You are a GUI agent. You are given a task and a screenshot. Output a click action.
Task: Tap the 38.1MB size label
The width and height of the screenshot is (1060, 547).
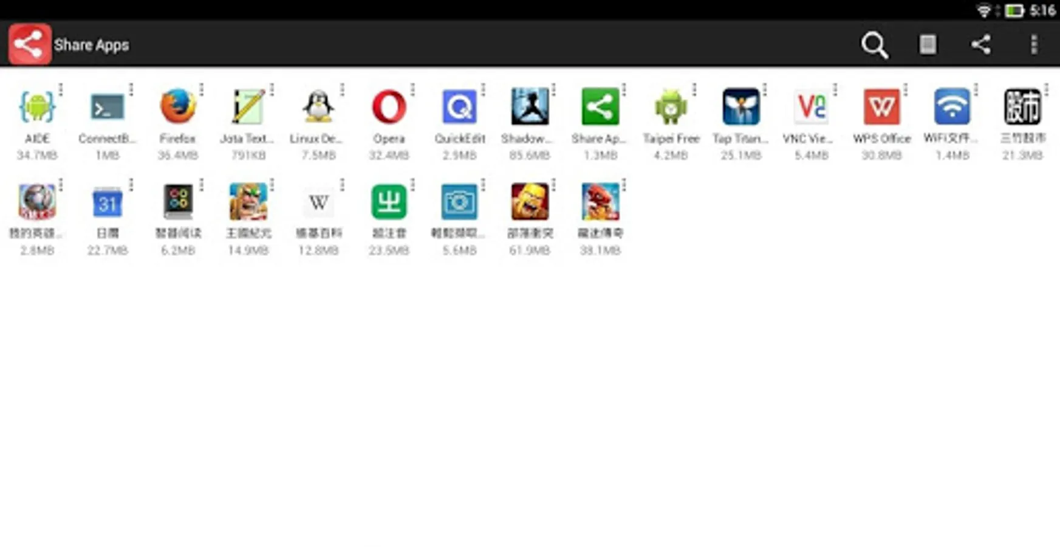click(600, 250)
